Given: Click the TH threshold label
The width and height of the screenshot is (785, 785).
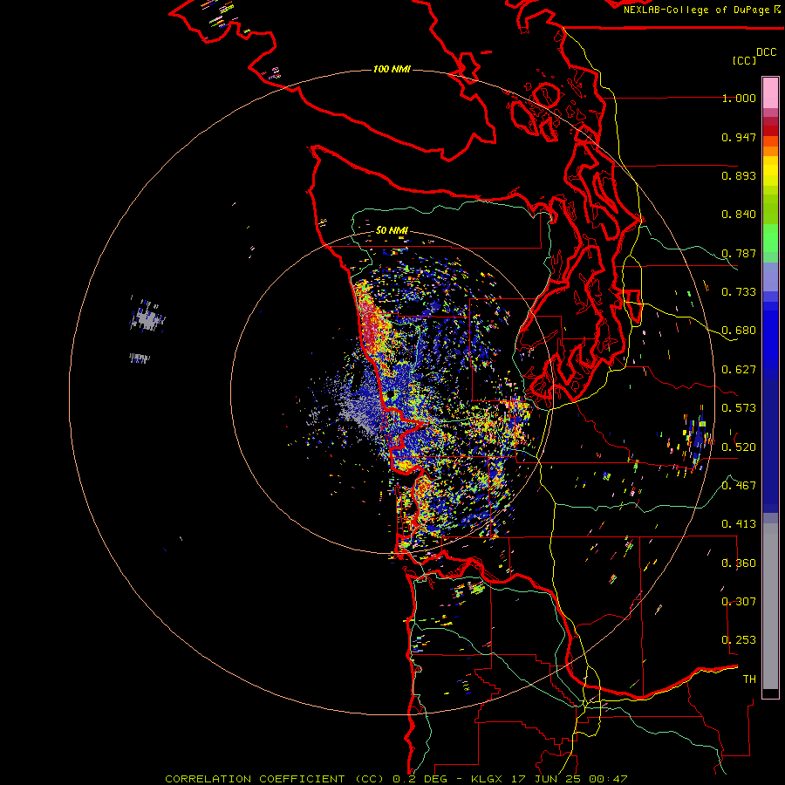Looking at the screenshot, I should [x=749, y=679].
